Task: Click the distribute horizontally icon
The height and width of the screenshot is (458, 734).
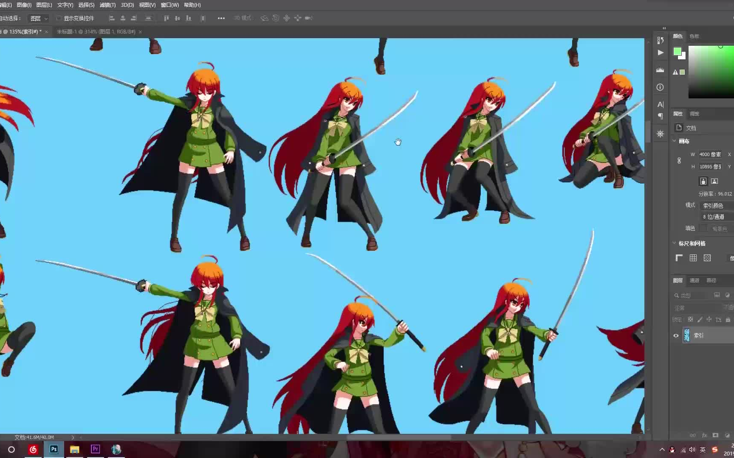Action: click(203, 18)
